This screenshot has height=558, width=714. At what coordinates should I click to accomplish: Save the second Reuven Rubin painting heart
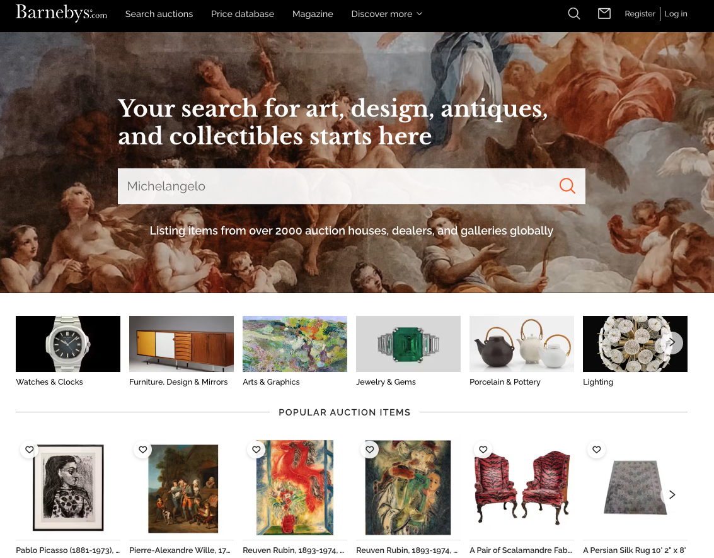(x=370, y=450)
